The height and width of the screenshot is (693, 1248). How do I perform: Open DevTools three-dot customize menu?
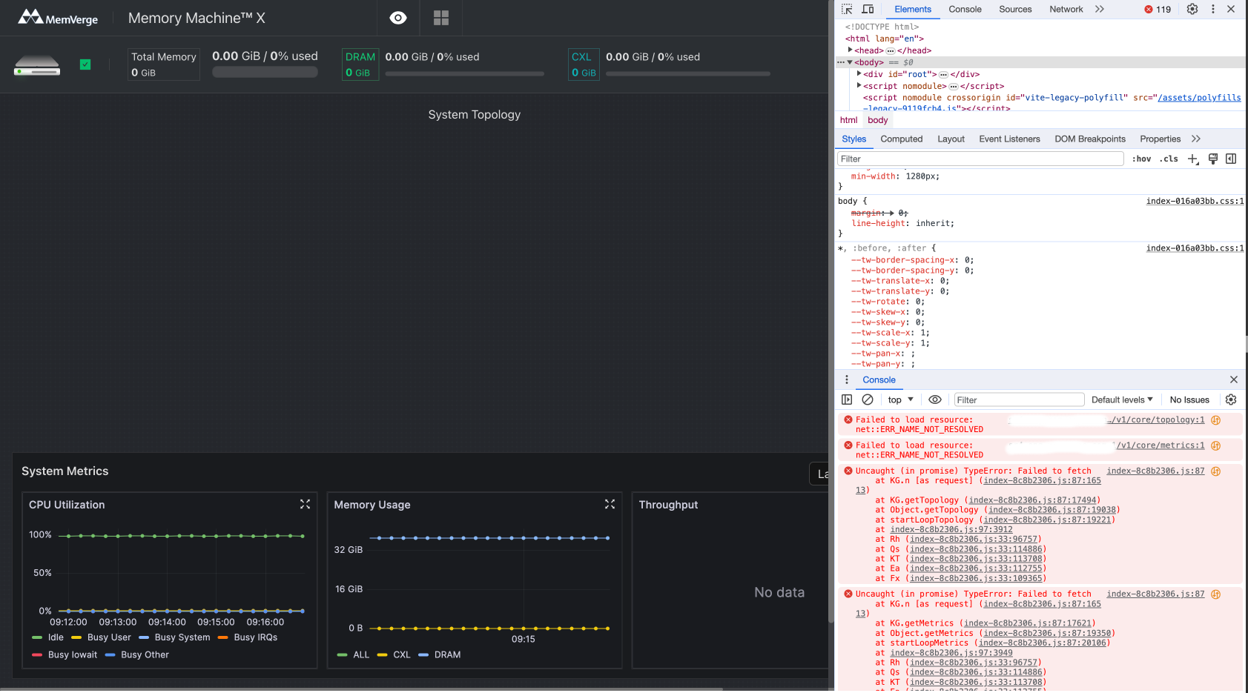[1213, 9]
